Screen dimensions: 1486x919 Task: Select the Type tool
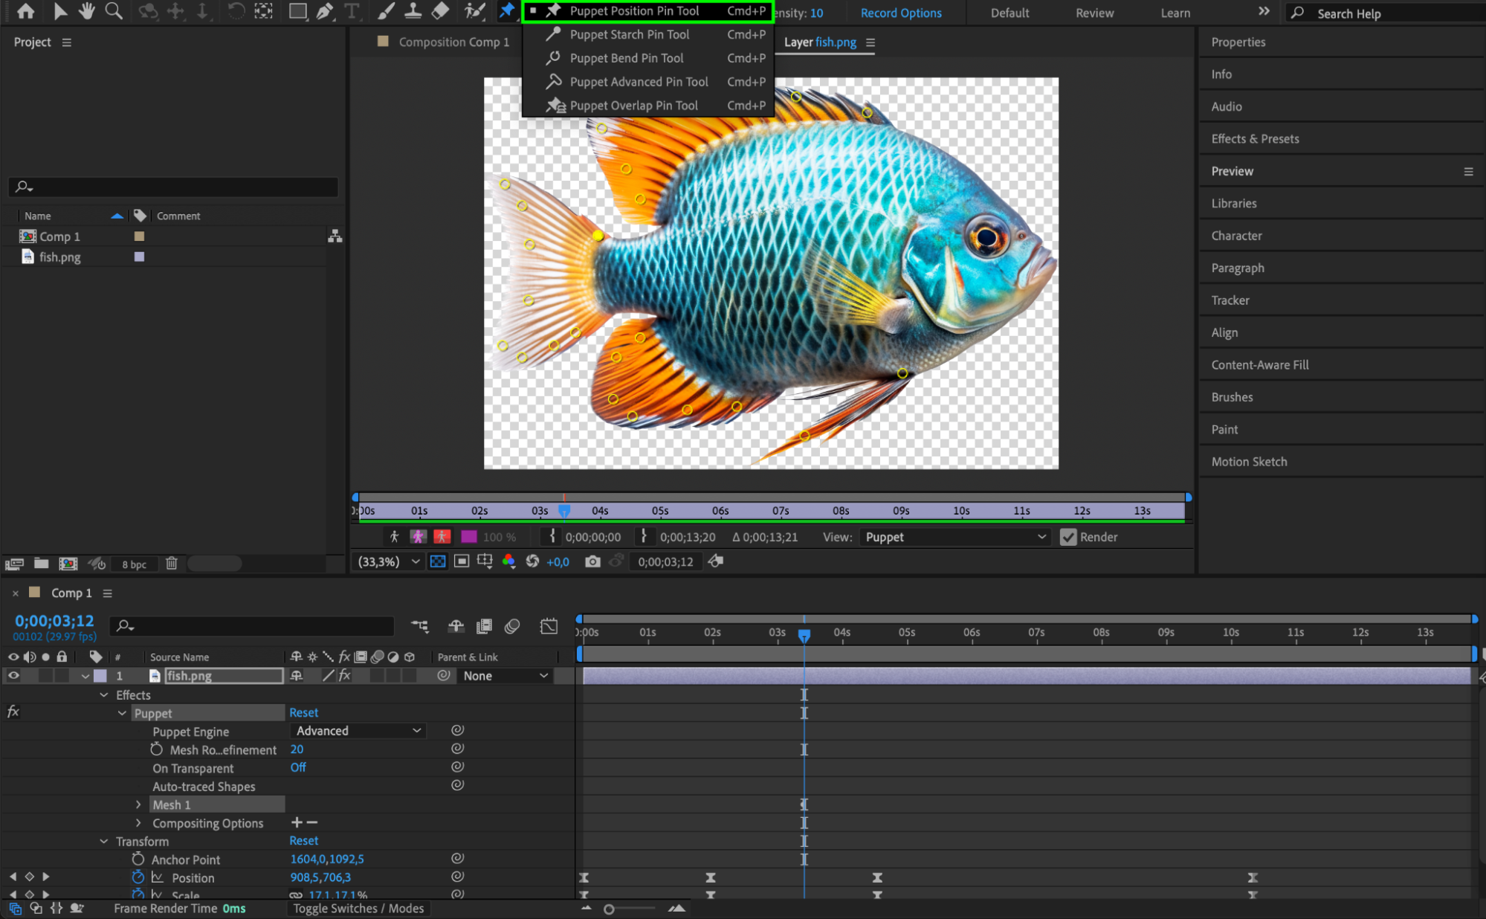click(x=352, y=11)
